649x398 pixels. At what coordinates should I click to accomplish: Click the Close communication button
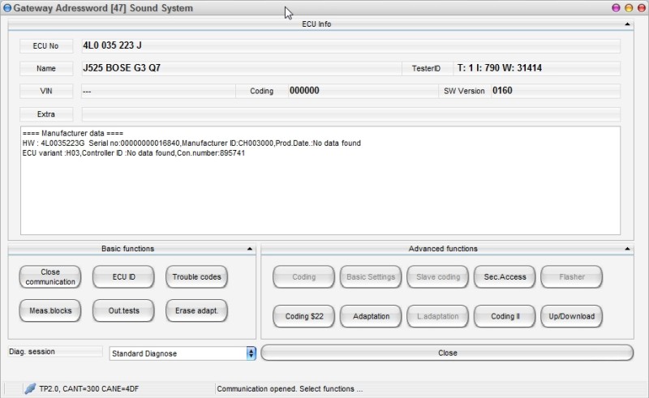pyautogui.click(x=50, y=277)
